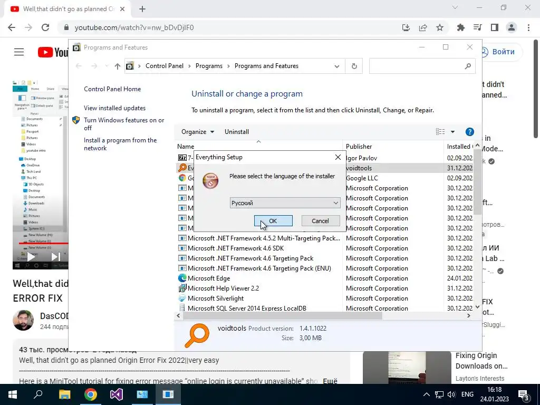This screenshot has width=540, height=405.
Task: Show hidden system tray icons
Action: click(426, 394)
